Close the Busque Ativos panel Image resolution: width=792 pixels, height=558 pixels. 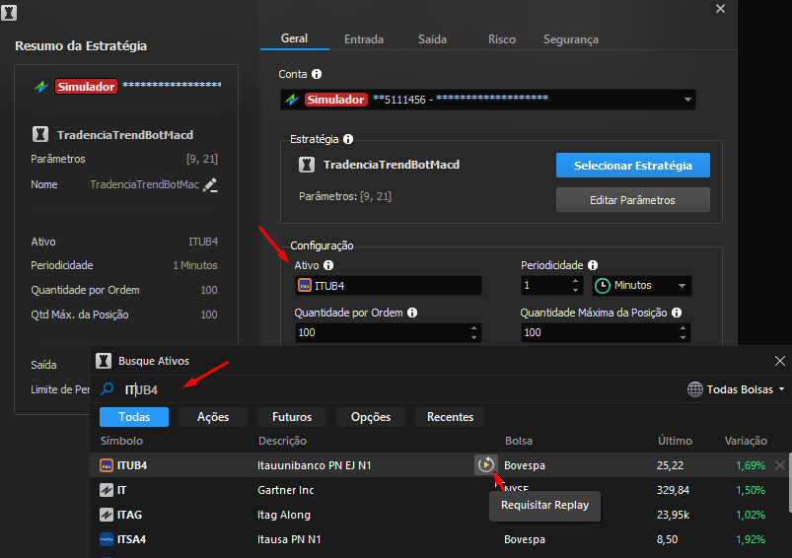pyautogui.click(x=780, y=361)
